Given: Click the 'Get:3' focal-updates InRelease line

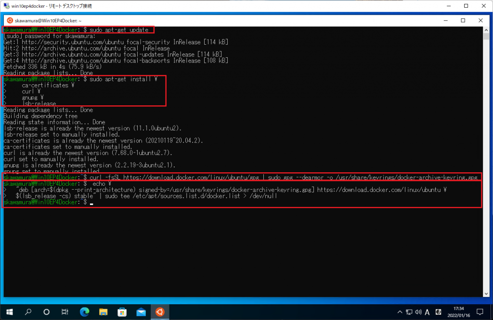Looking at the screenshot, I should pyautogui.click(x=113, y=54).
